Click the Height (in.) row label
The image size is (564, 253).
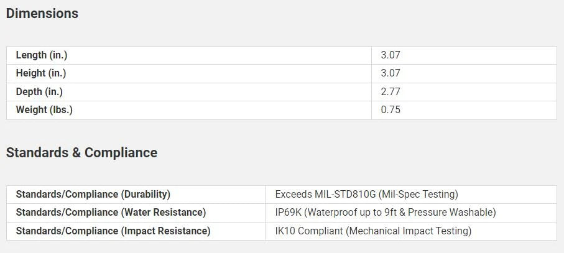[x=40, y=73]
